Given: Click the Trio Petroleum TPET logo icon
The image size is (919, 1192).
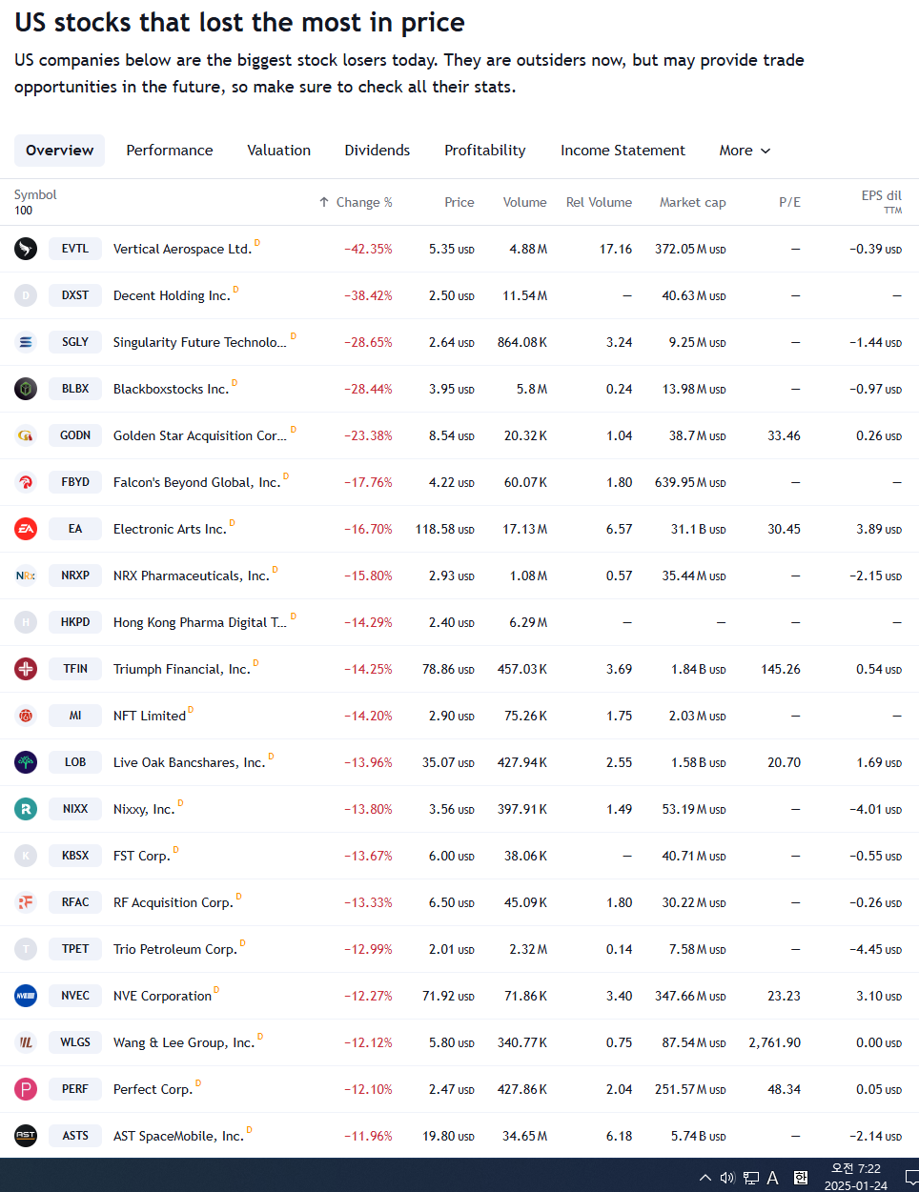Looking at the screenshot, I should (x=26, y=949).
